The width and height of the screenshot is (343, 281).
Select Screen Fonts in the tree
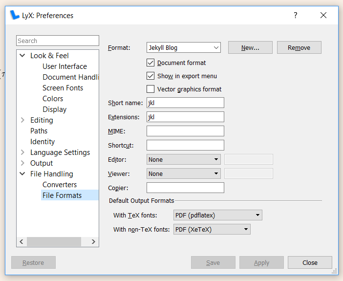click(63, 88)
